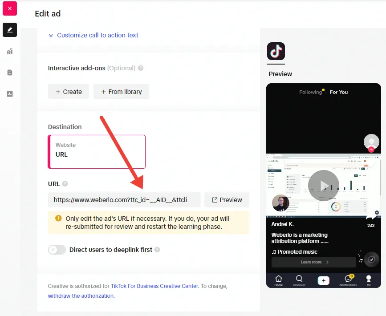Screen dimensions: 386x316
Task: Click help icon beside deeplink option
Action: [157, 250]
